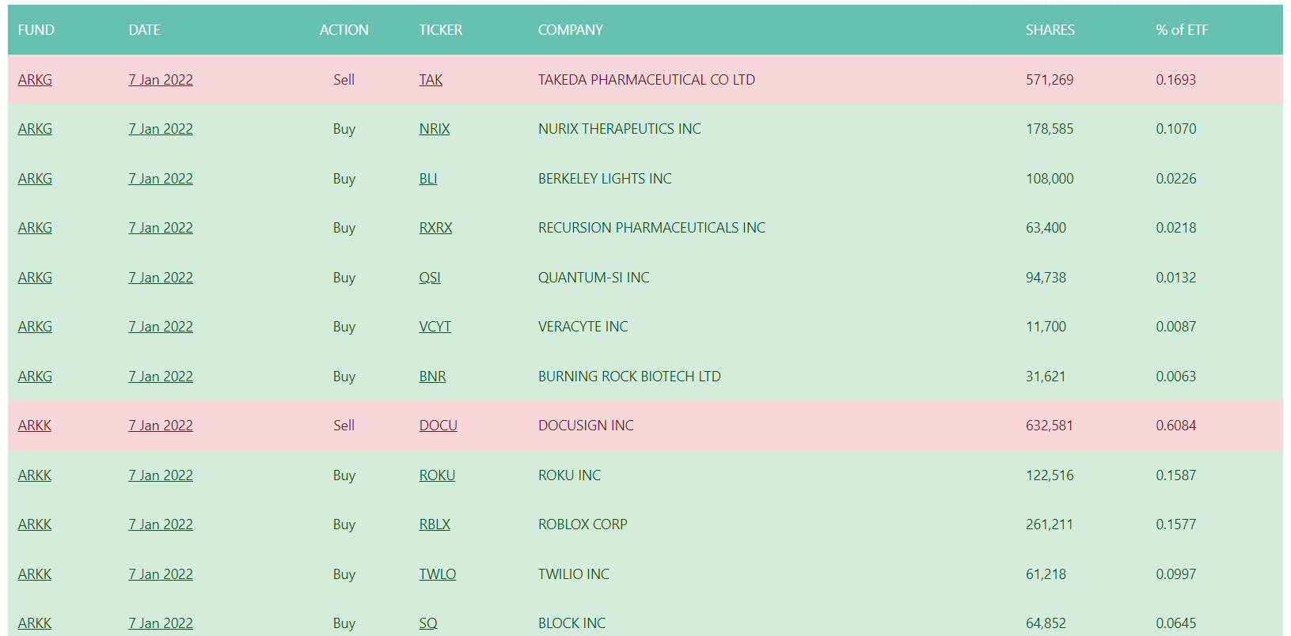Open the TWLO ticker link
The height and width of the screenshot is (636, 1291).
click(438, 574)
